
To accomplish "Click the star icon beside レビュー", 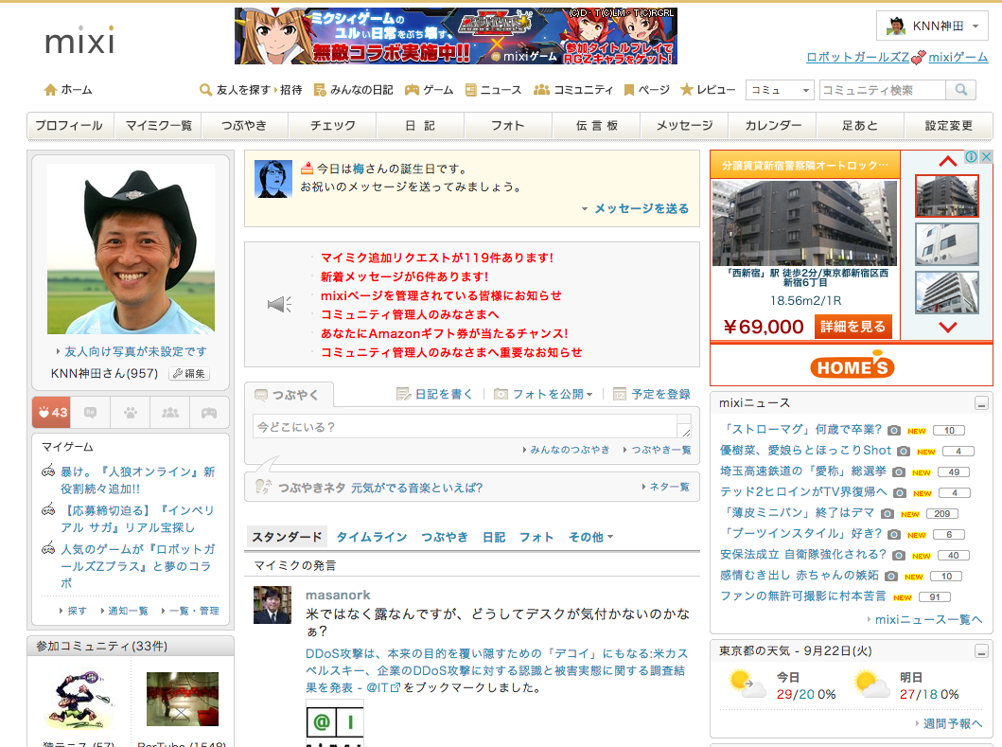I will click(x=687, y=90).
